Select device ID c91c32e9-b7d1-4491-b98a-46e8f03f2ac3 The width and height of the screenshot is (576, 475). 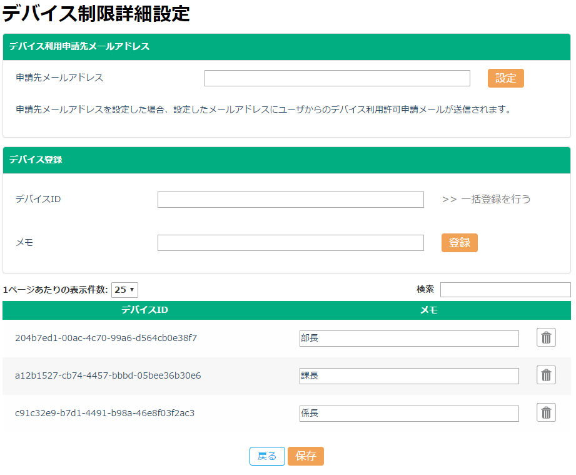point(104,413)
